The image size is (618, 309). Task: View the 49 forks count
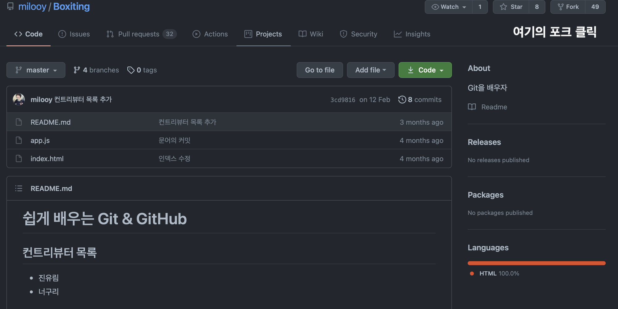pos(595,7)
